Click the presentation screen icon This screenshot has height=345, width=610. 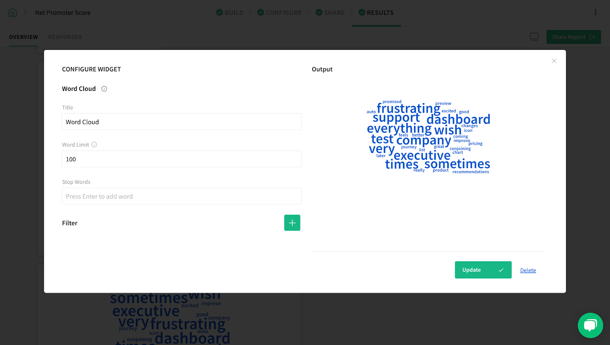(534, 37)
